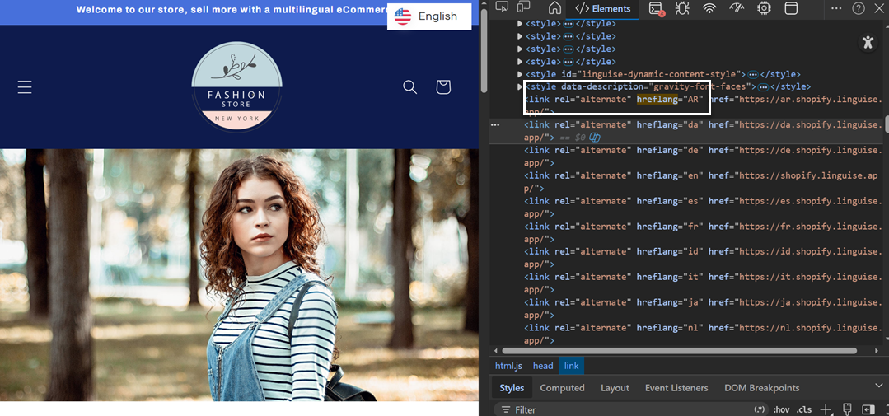Viewport: 889px width, 416px height.
Task: Open the Network tool wifi icon
Action: 709,8
